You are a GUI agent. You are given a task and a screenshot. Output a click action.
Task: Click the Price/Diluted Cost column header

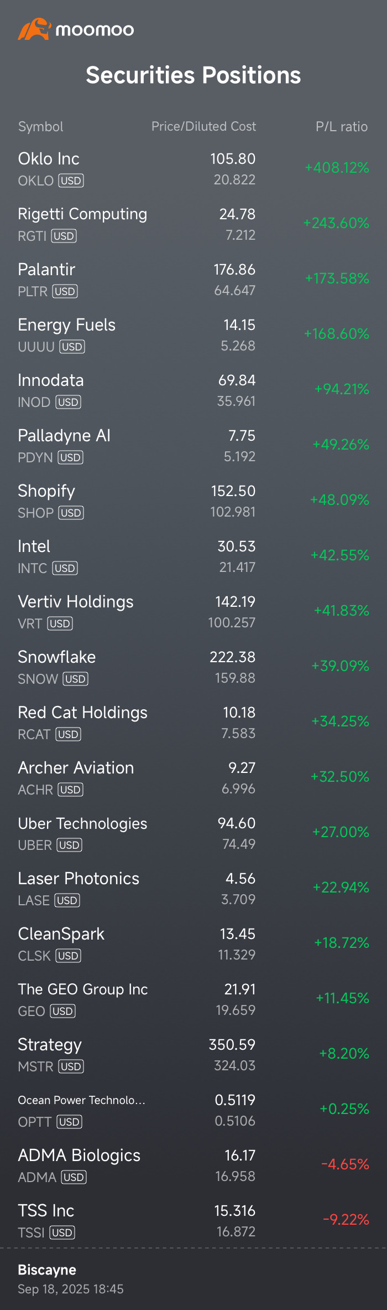point(203,127)
